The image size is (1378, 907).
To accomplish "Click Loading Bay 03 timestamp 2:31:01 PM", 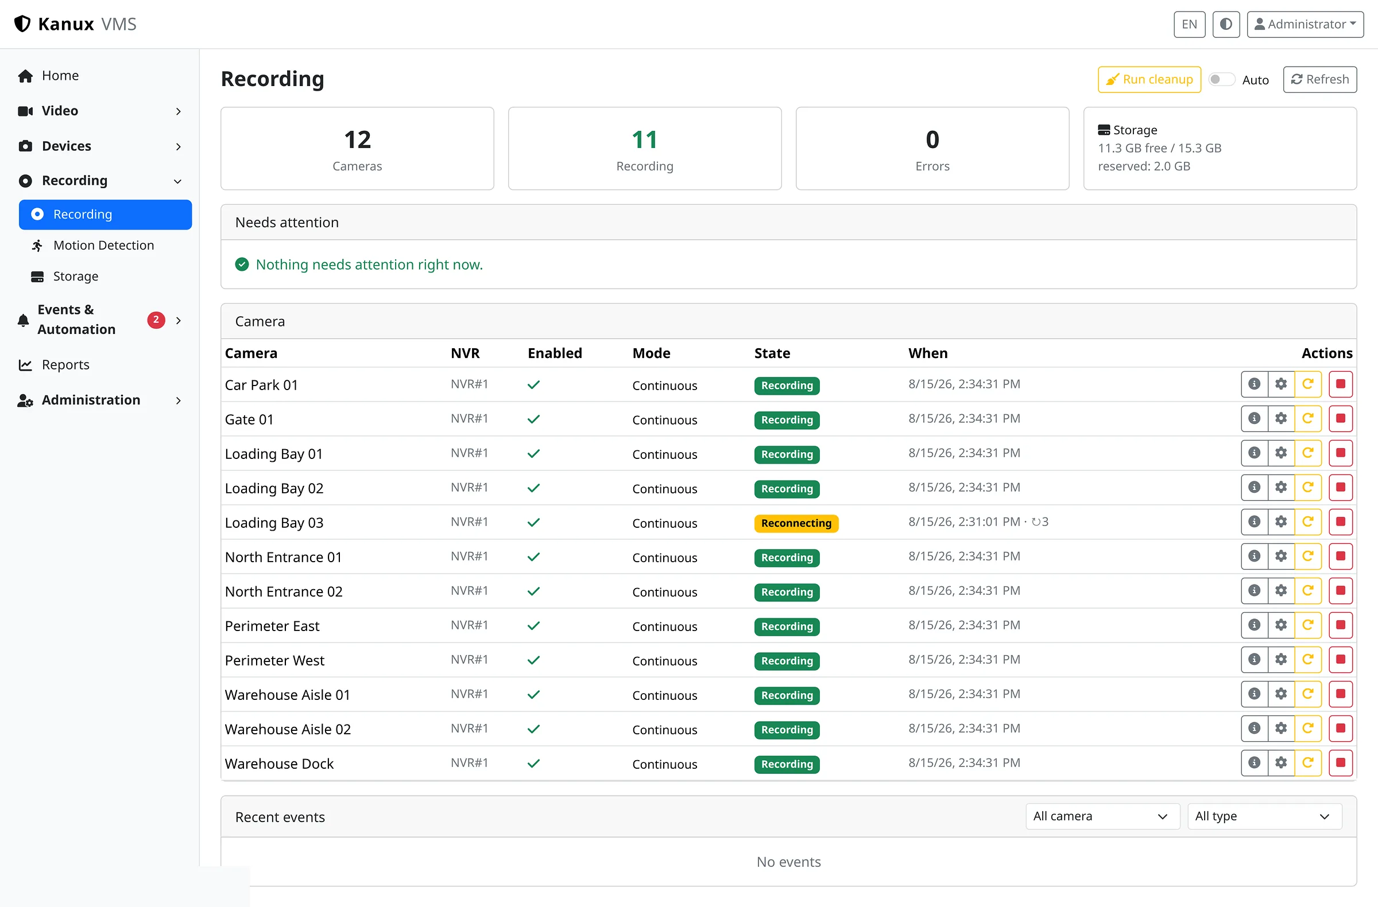I will click(964, 522).
